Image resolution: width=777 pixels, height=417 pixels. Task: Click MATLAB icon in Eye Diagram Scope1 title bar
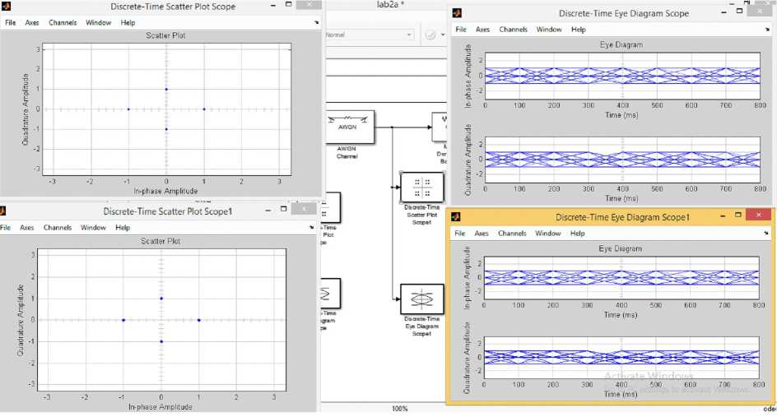(x=456, y=217)
